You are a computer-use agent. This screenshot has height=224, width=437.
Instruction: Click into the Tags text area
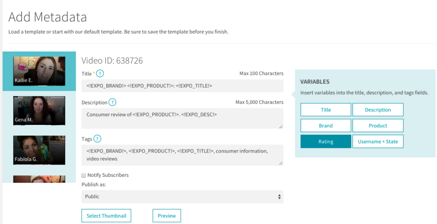182,155
